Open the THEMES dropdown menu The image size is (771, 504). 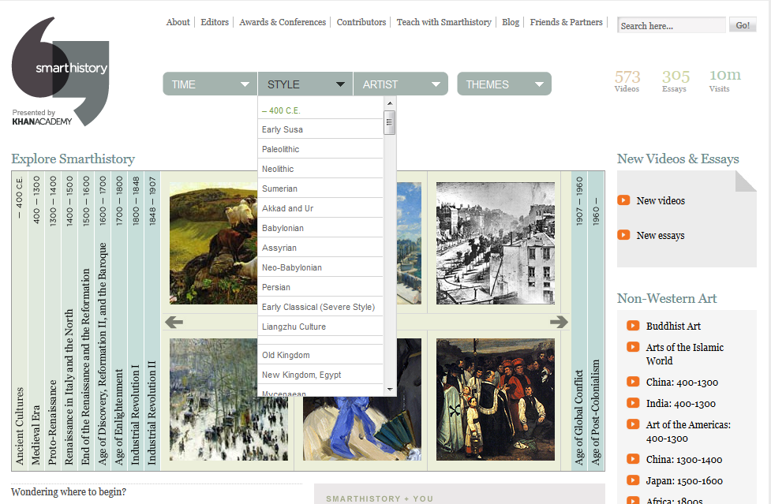click(504, 84)
